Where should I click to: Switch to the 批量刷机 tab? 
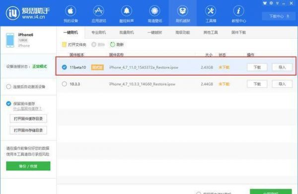(127, 32)
